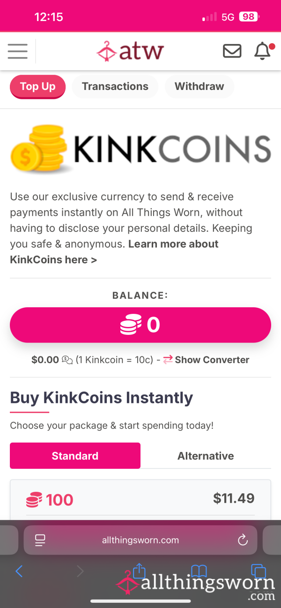Switch to the Transactions tab
This screenshot has width=281, height=608.
click(115, 87)
